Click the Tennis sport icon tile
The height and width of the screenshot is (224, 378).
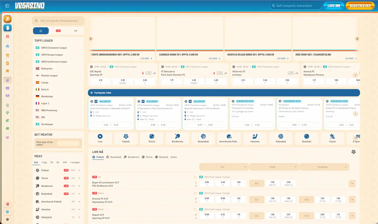click(151, 138)
